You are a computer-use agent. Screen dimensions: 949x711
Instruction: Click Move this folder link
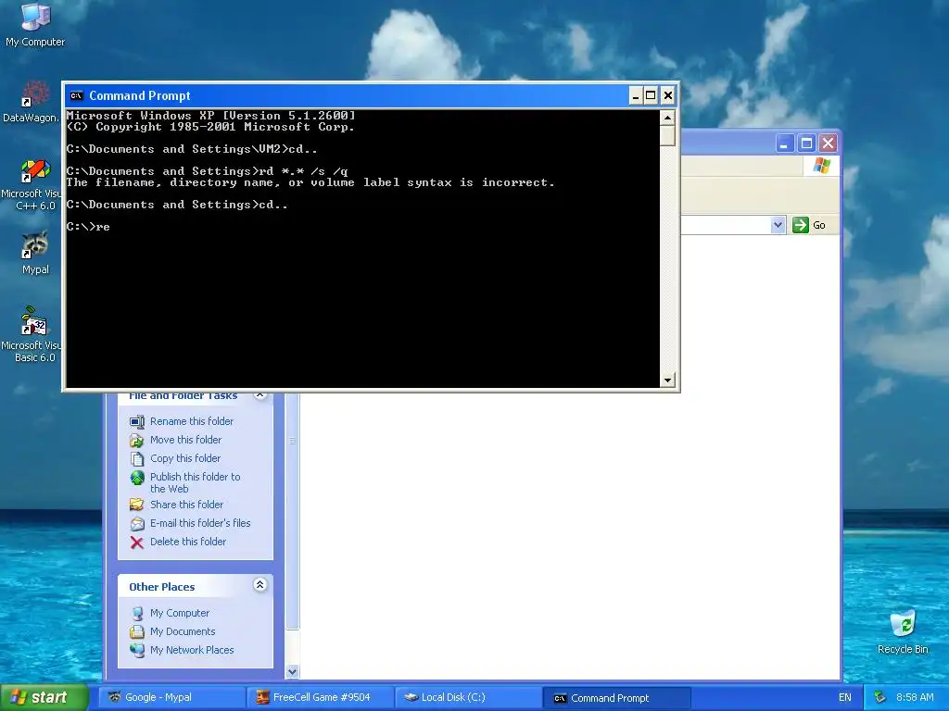coord(185,440)
